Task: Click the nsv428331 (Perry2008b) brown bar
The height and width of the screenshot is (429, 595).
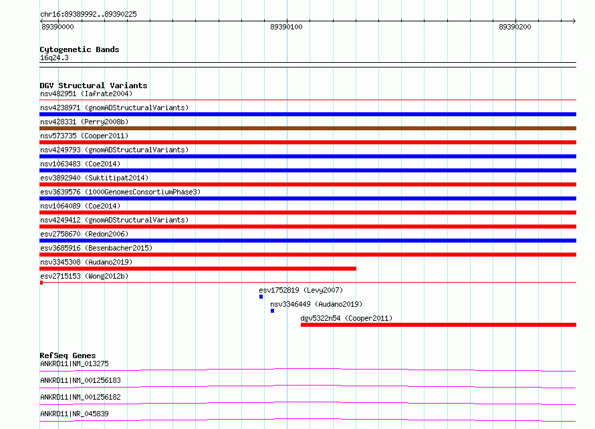Action: point(308,128)
